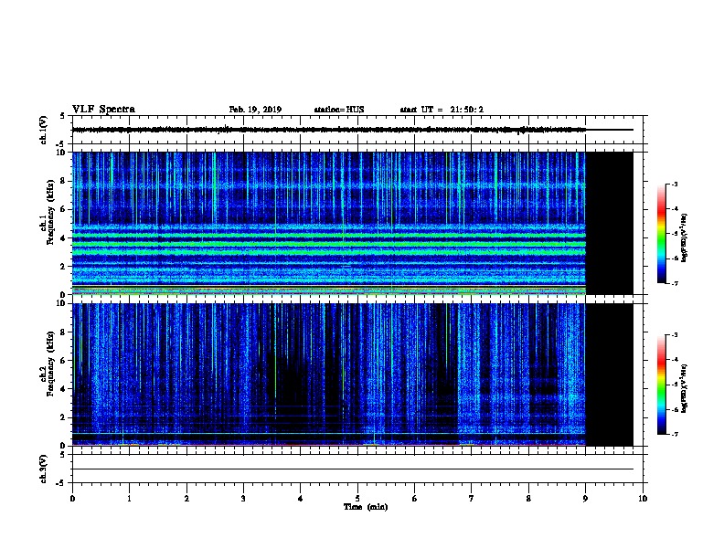The image size is (724, 559).
Task: Click the time axis tick label 9
Action: 585,499
